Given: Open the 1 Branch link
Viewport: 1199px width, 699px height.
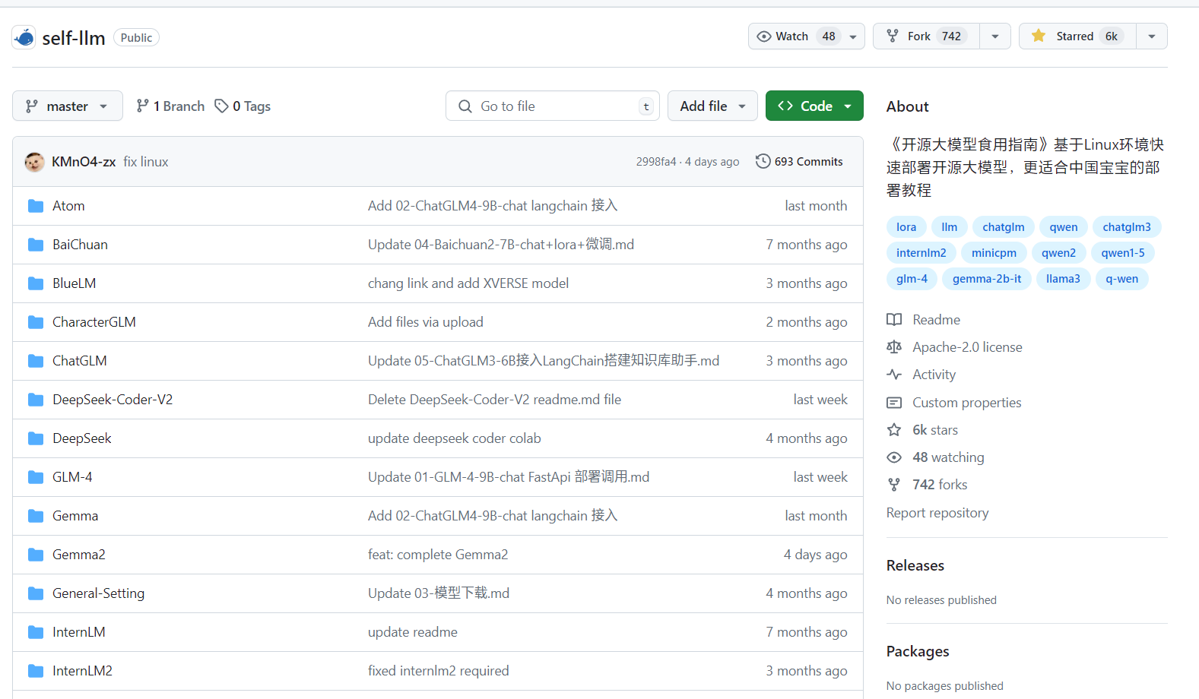Looking at the screenshot, I should coord(170,106).
